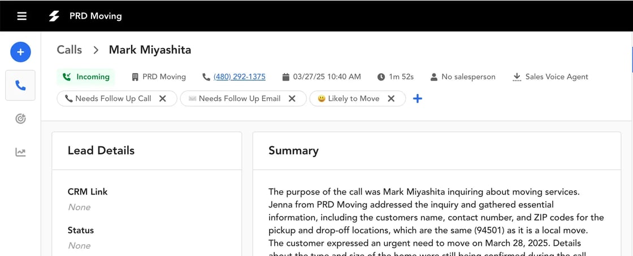Remove the Needs Follow Up Call tag
The image size is (633, 256).
(162, 99)
